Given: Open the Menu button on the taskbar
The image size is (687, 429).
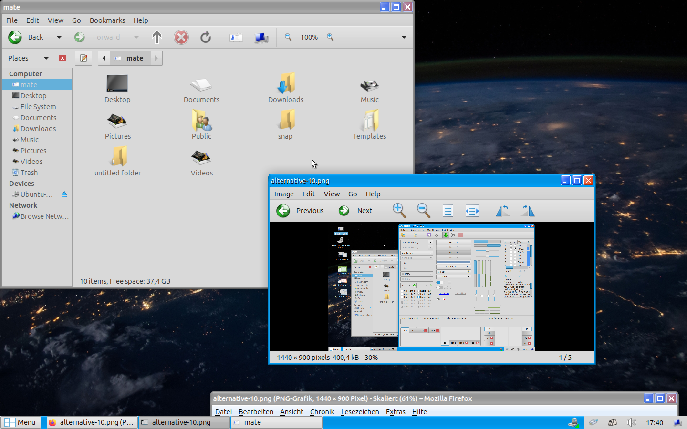Looking at the screenshot, I should tap(21, 422).
